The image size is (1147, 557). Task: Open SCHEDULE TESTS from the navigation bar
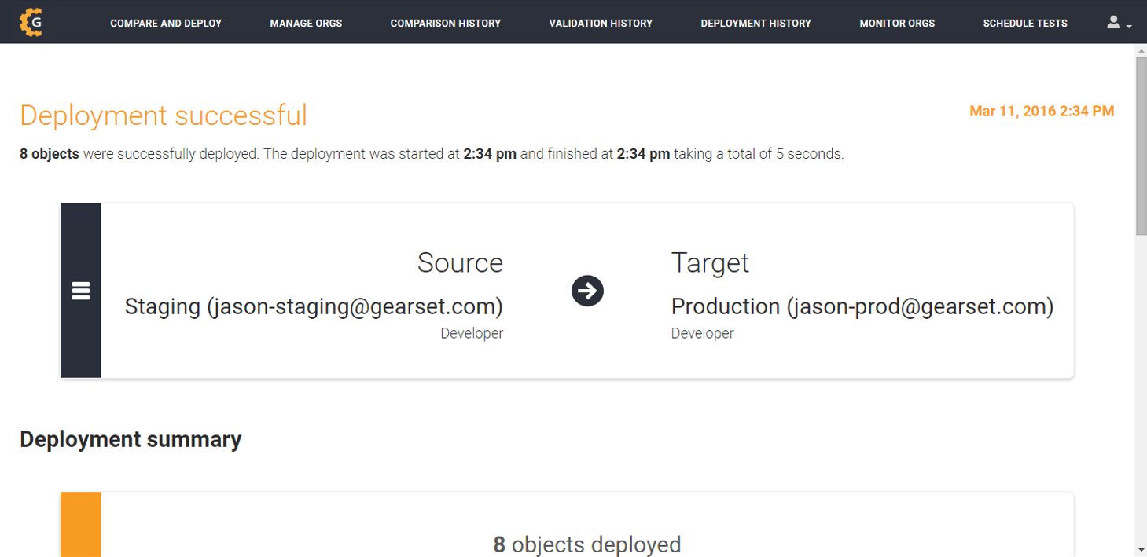[x=1024, y=23]
